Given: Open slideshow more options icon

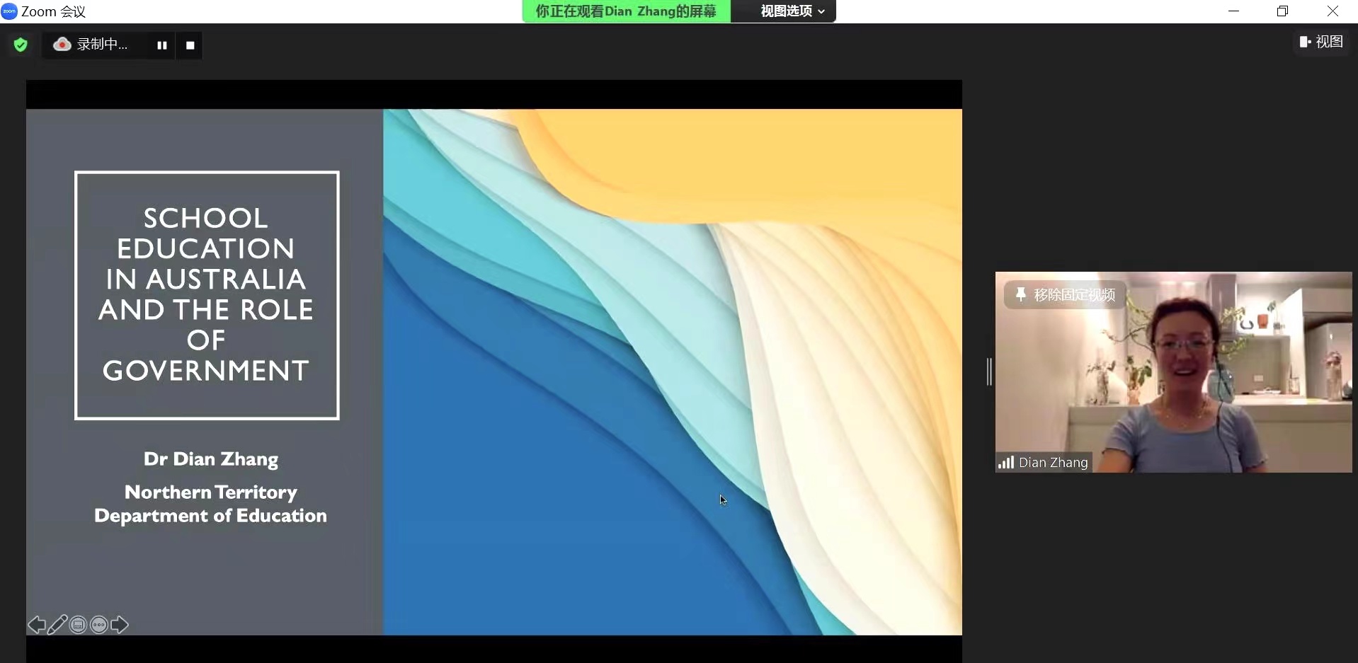Looking at the screenshot, I should pyautogui.click(x=99, y=625).
